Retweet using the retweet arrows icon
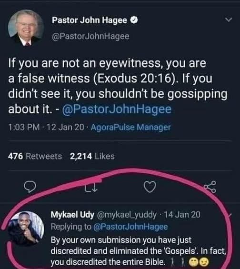This screenshot has width=240, height=269. coord(91,187)
